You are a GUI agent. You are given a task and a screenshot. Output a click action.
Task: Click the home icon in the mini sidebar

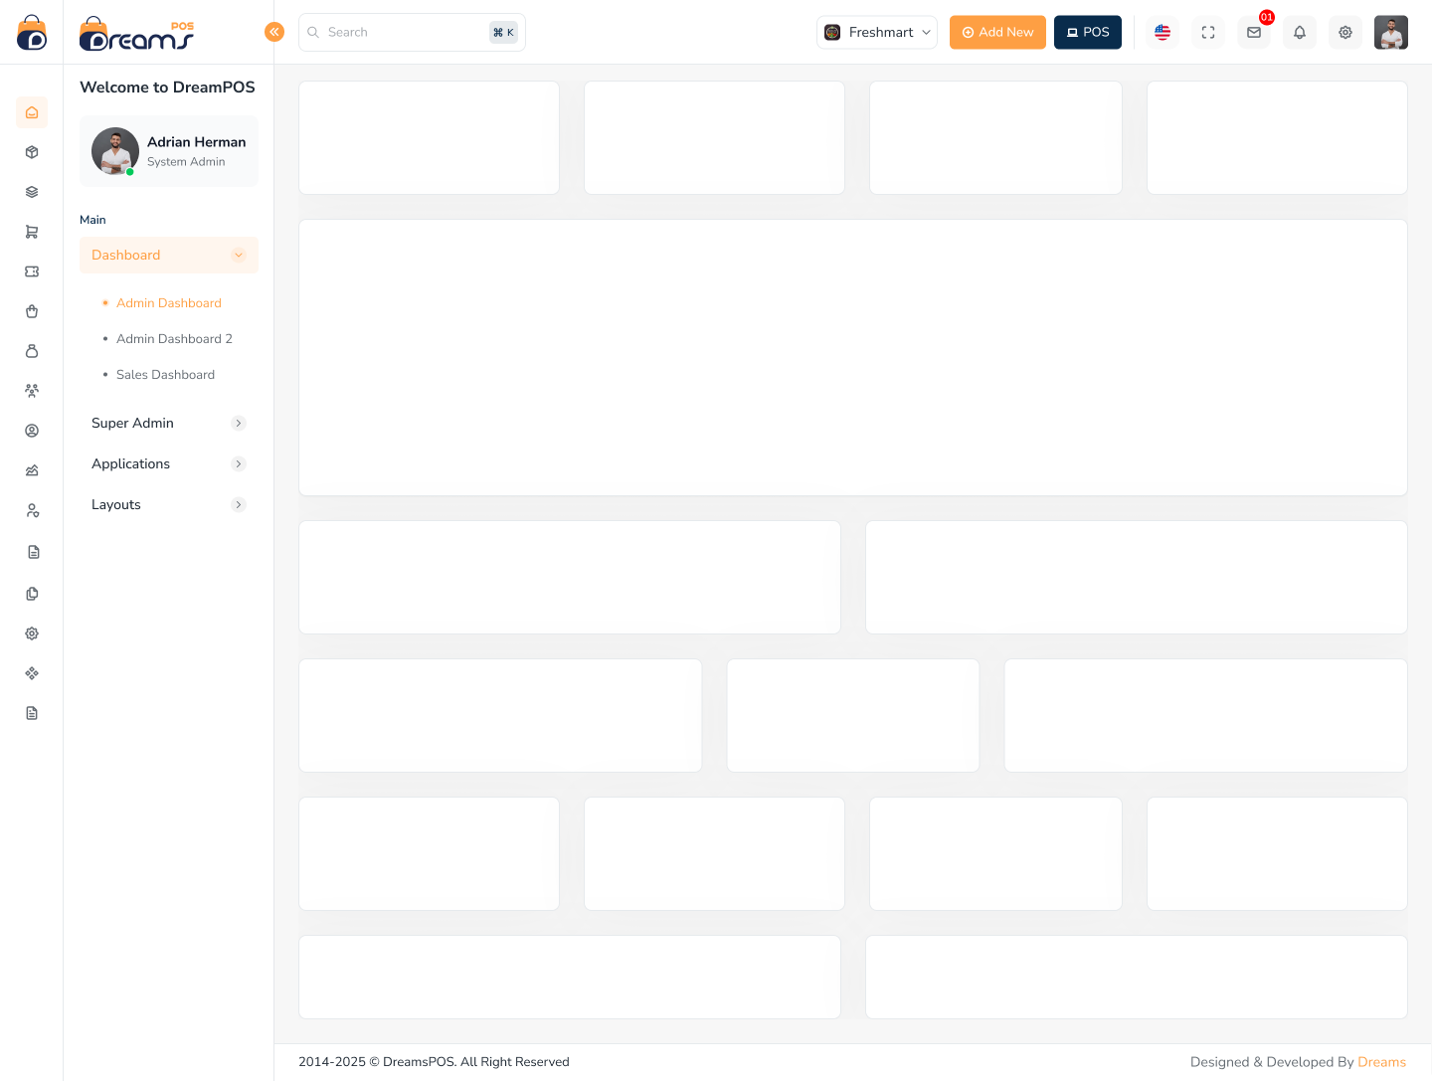(x=32, y=112)
